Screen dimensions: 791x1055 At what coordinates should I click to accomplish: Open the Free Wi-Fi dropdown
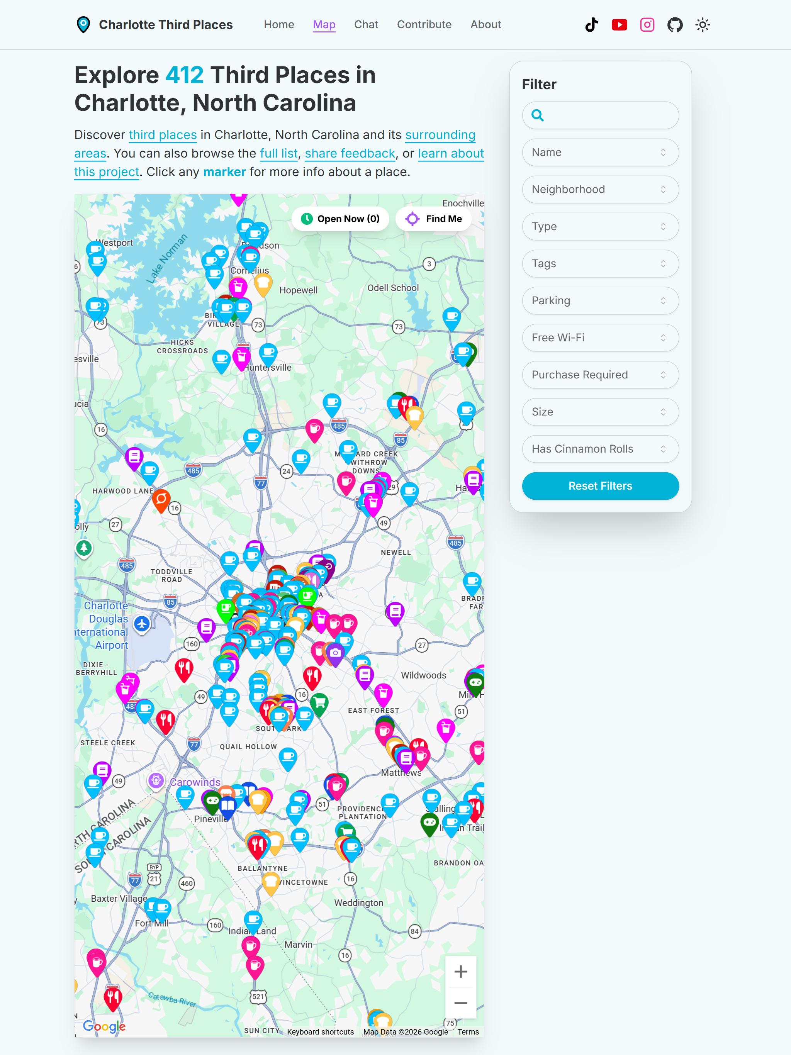[600, 338]
